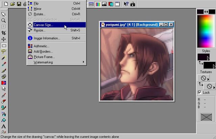This screenshot has height=139, width=216.
Task: Maximize the yorigumi.jpg image window
Action: (x=166, y=25)
